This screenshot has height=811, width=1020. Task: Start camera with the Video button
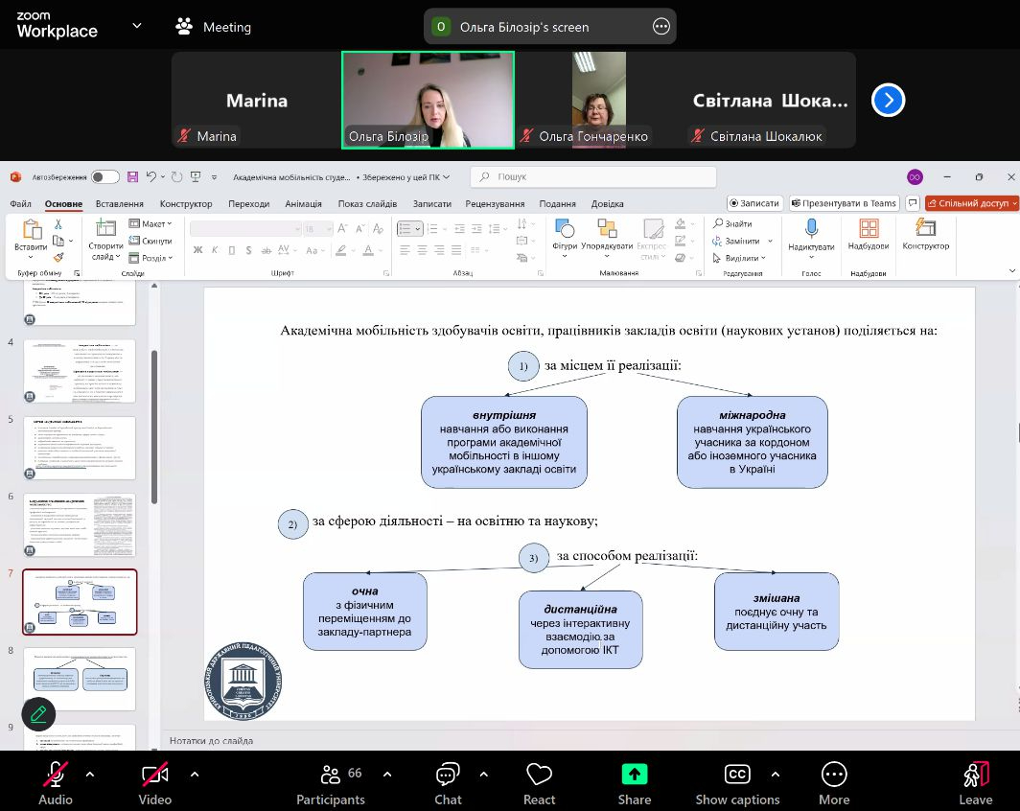(154, 775)
